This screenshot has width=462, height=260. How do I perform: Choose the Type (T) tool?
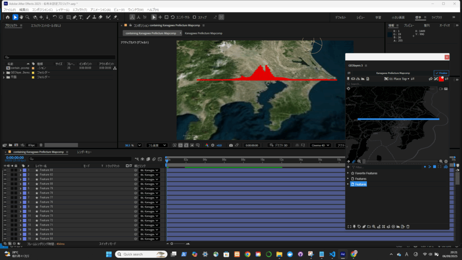pos(81,17)
